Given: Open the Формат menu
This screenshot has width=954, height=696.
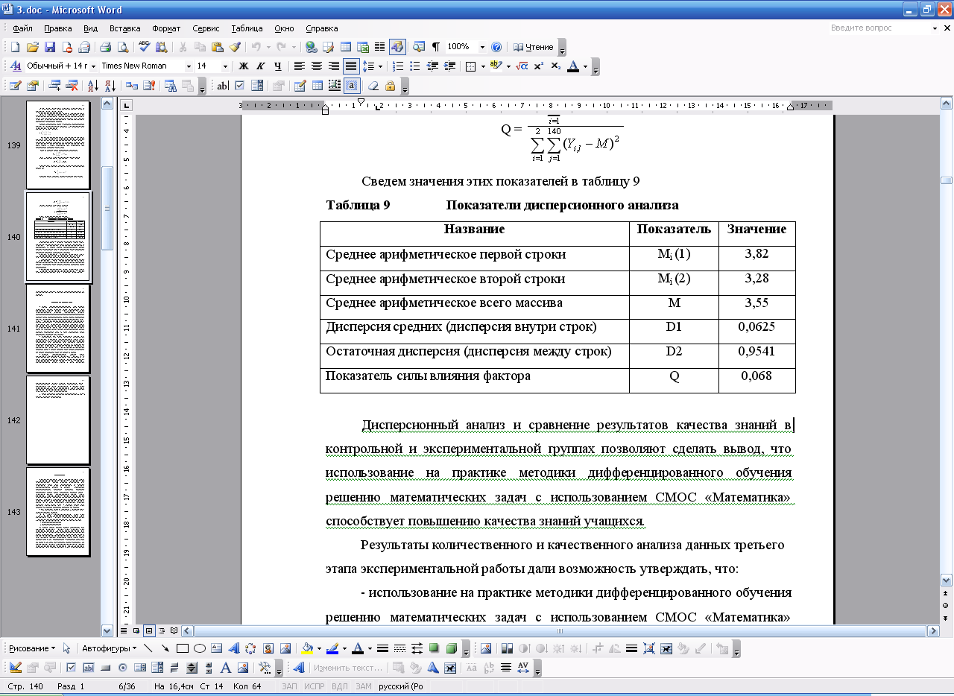Looking at the screenshot, I should click(166, 28).
